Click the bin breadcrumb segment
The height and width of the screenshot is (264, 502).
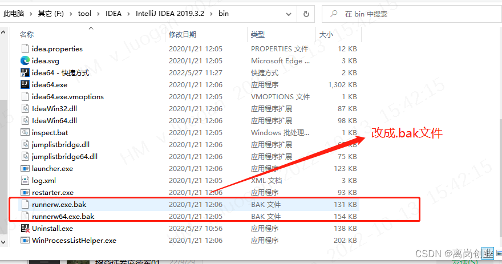(x=224, y=14)
